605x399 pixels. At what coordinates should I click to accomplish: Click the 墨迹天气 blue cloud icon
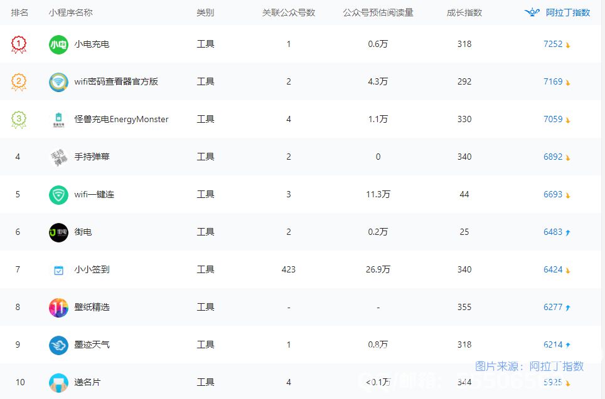coord(58,345)
